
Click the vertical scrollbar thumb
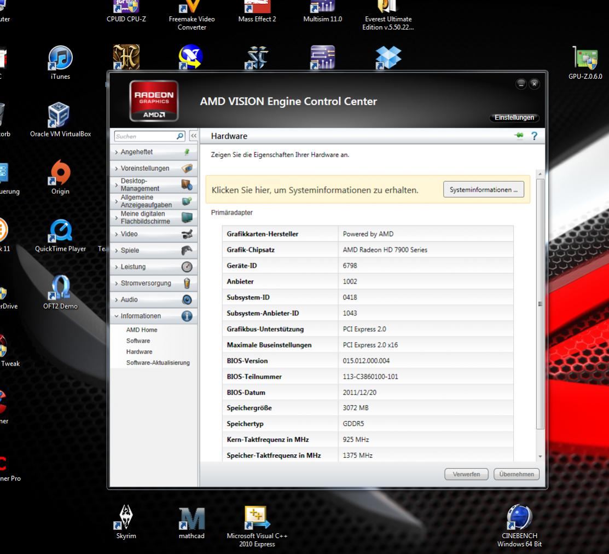[540, 304]
